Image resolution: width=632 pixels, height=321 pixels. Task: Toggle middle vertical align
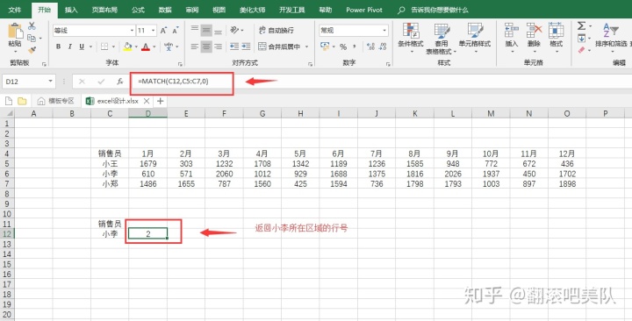tap(206, 30)
